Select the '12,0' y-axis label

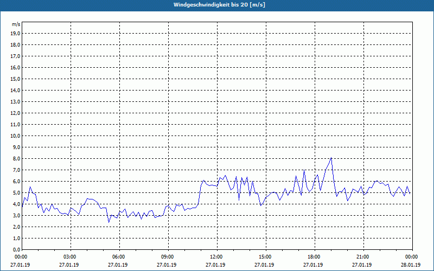(15, 113)
